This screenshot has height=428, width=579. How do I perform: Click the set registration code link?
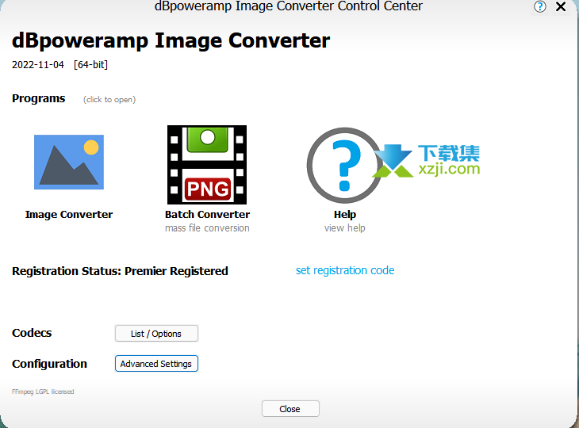pos(345,270)
